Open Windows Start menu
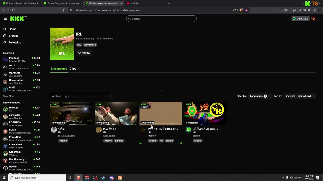323x181 pixels. [x=4, y=178]
